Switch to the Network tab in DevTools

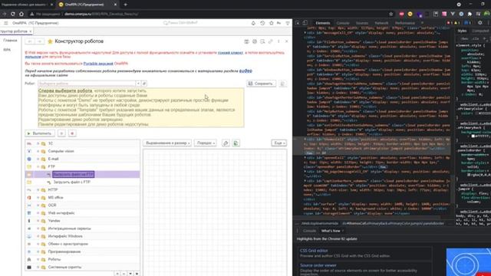(381, 23)
